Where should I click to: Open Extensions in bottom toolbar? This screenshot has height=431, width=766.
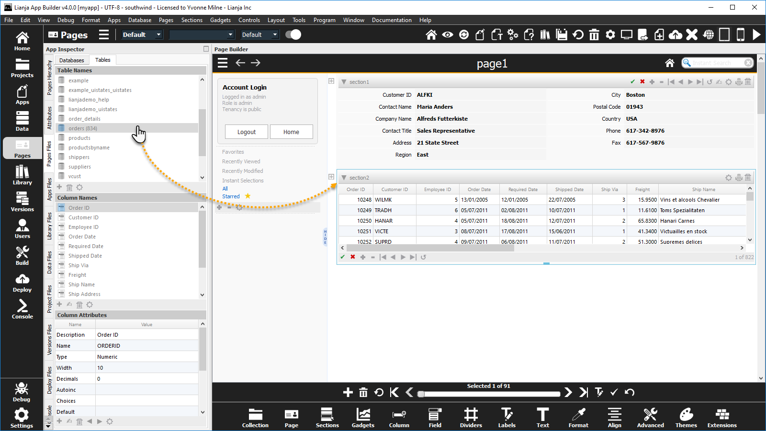click(722, 417)
